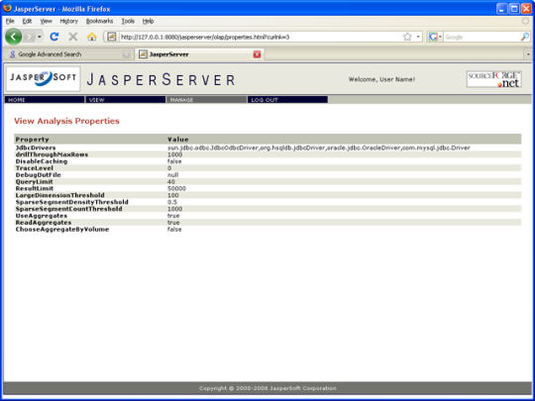Viewport: 535px width, 401px height.
Task: Reload the current page
Action: coord(54,37)
